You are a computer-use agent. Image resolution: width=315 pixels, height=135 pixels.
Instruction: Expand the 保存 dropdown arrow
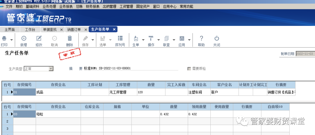click(x=93, y=40)
